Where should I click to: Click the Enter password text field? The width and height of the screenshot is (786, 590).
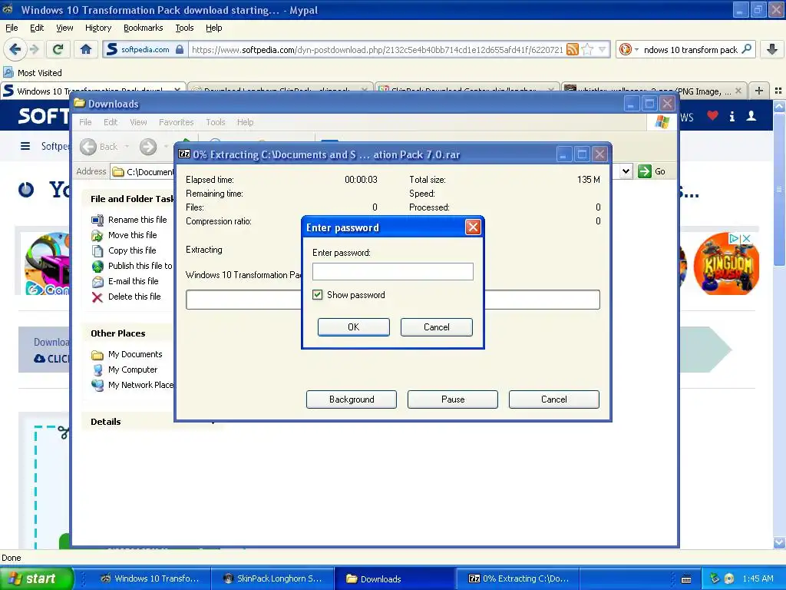coord(392,271)
